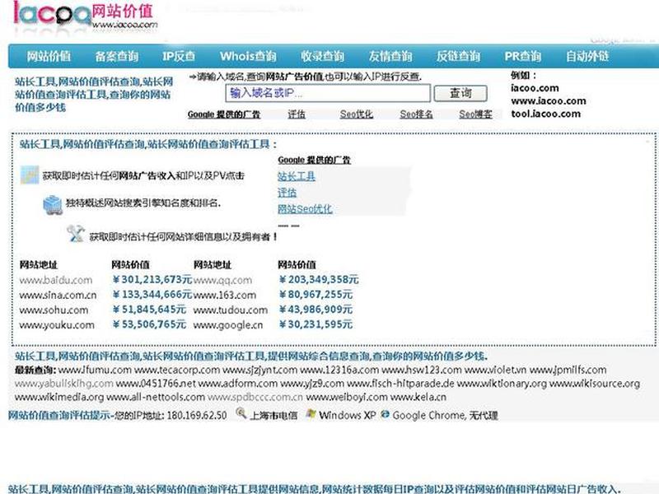Click Google 提供的广告 heading in panel
The width and height of the screenshot is (659, 494).
(x=315, y=160)
